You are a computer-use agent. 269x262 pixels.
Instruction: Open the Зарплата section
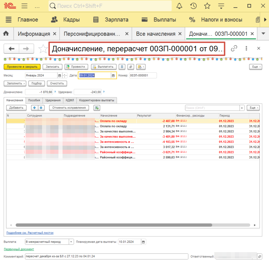tap(111, 20)
